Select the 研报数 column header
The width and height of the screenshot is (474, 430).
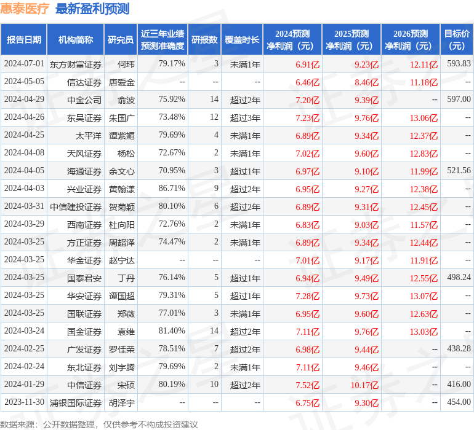pyautogui.click(x=204, y=39)
